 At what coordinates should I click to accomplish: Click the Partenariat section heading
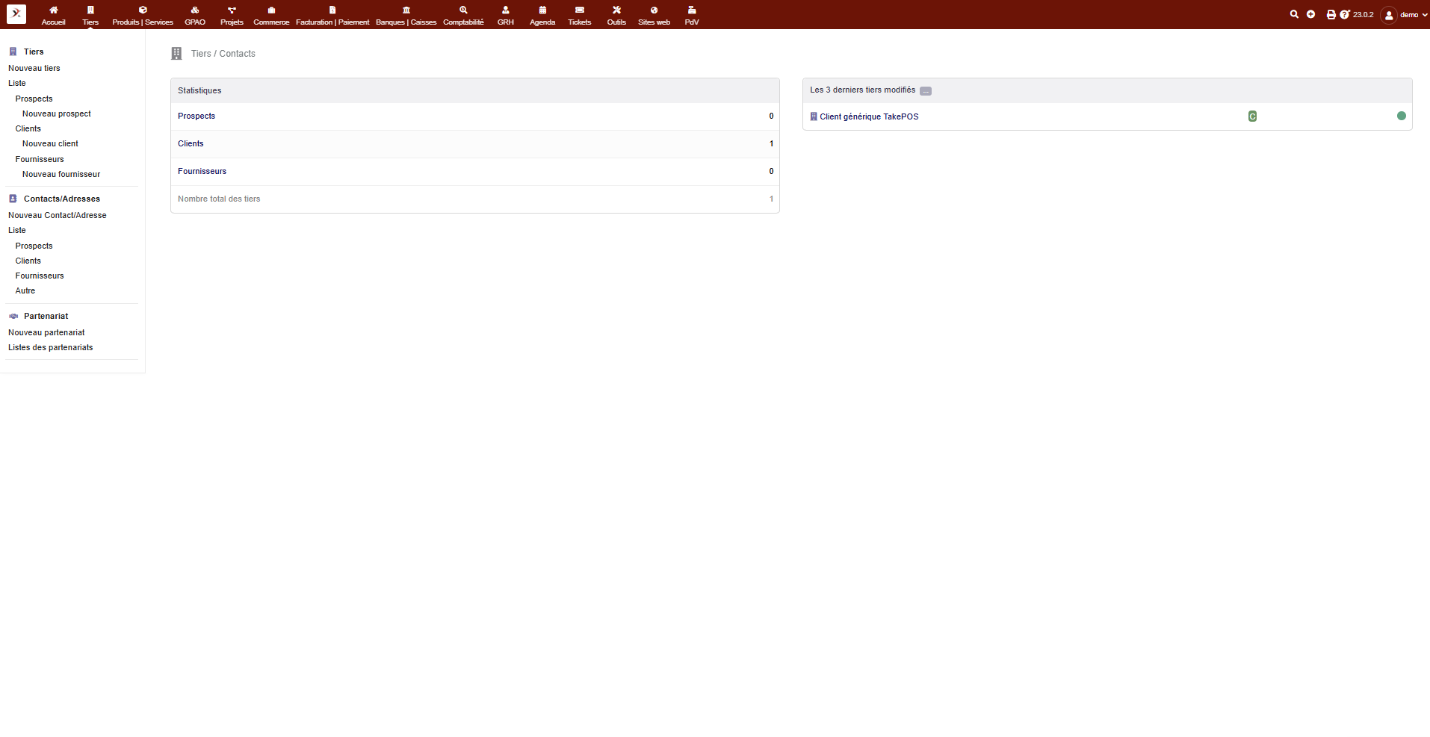[46, 316]
